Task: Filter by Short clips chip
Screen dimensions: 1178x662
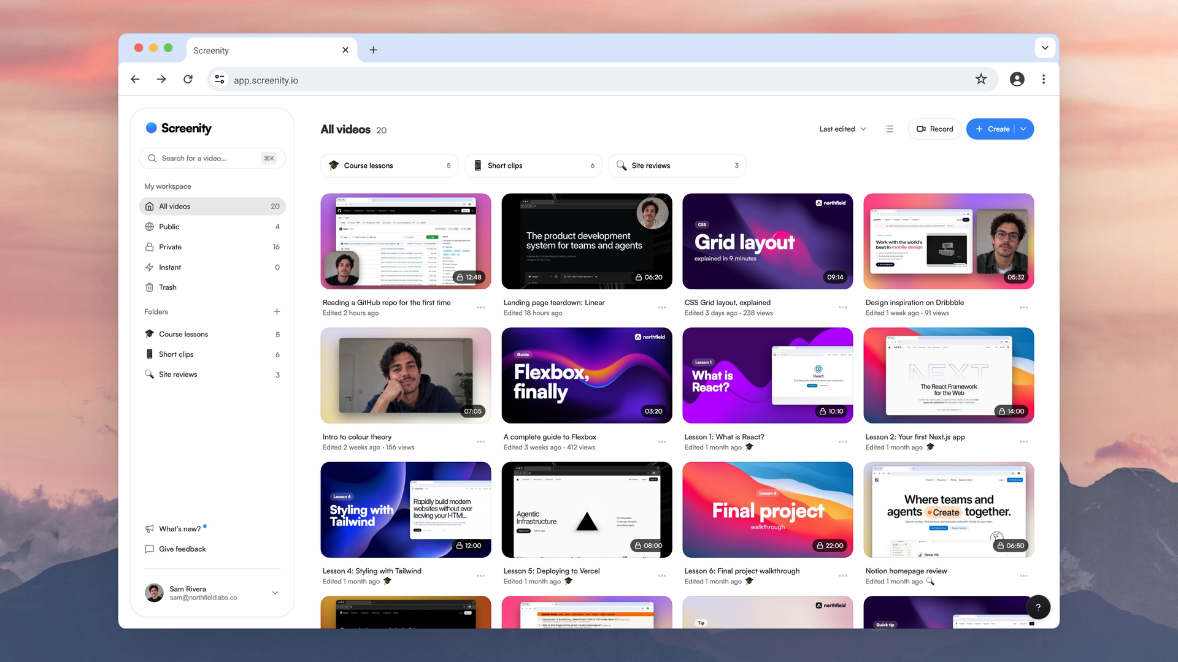Action: [x=533, y=165]
